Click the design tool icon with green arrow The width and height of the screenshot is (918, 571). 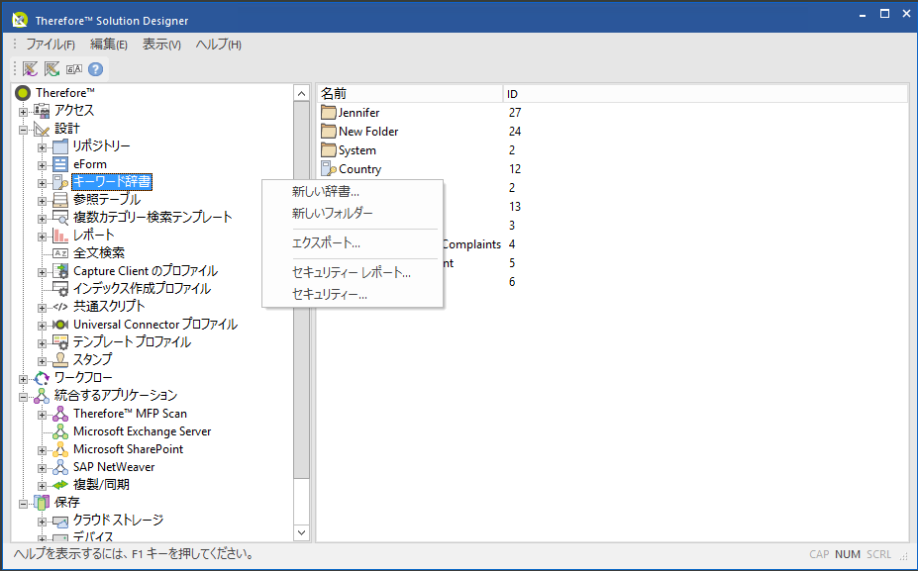click(x=52, y=69)
